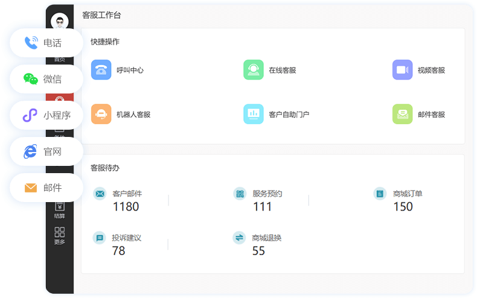
Task: Click the 服务预约 calendar icon
Action: [240, 194]
